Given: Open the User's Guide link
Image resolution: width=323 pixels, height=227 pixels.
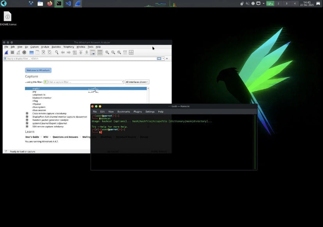Looking at the screenshot, I should [x=32, y=137].
